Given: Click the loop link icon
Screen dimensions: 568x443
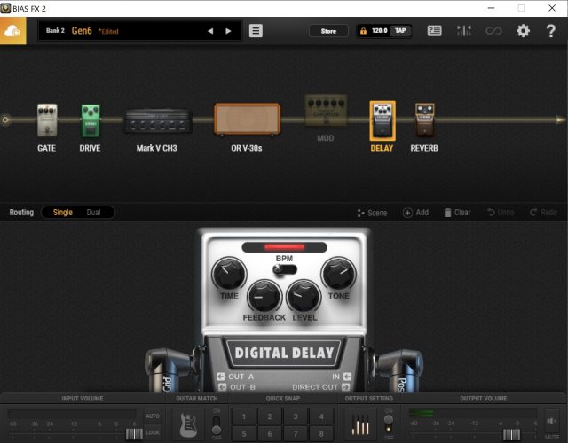Looking at the screenshot, I should click(493, 31).
